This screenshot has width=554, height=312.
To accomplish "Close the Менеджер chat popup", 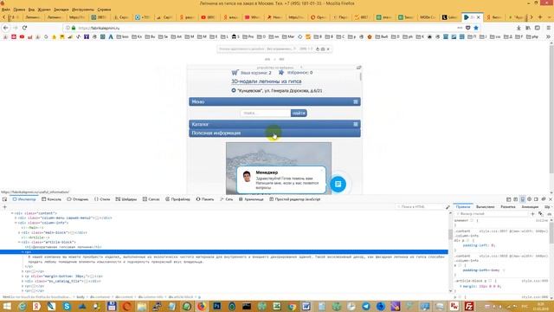I will (x=321, y=170).
